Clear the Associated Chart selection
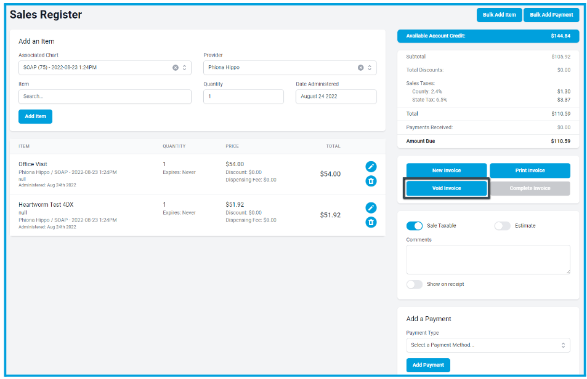Viewport: 587px width, 379px height. coord(175,68)
